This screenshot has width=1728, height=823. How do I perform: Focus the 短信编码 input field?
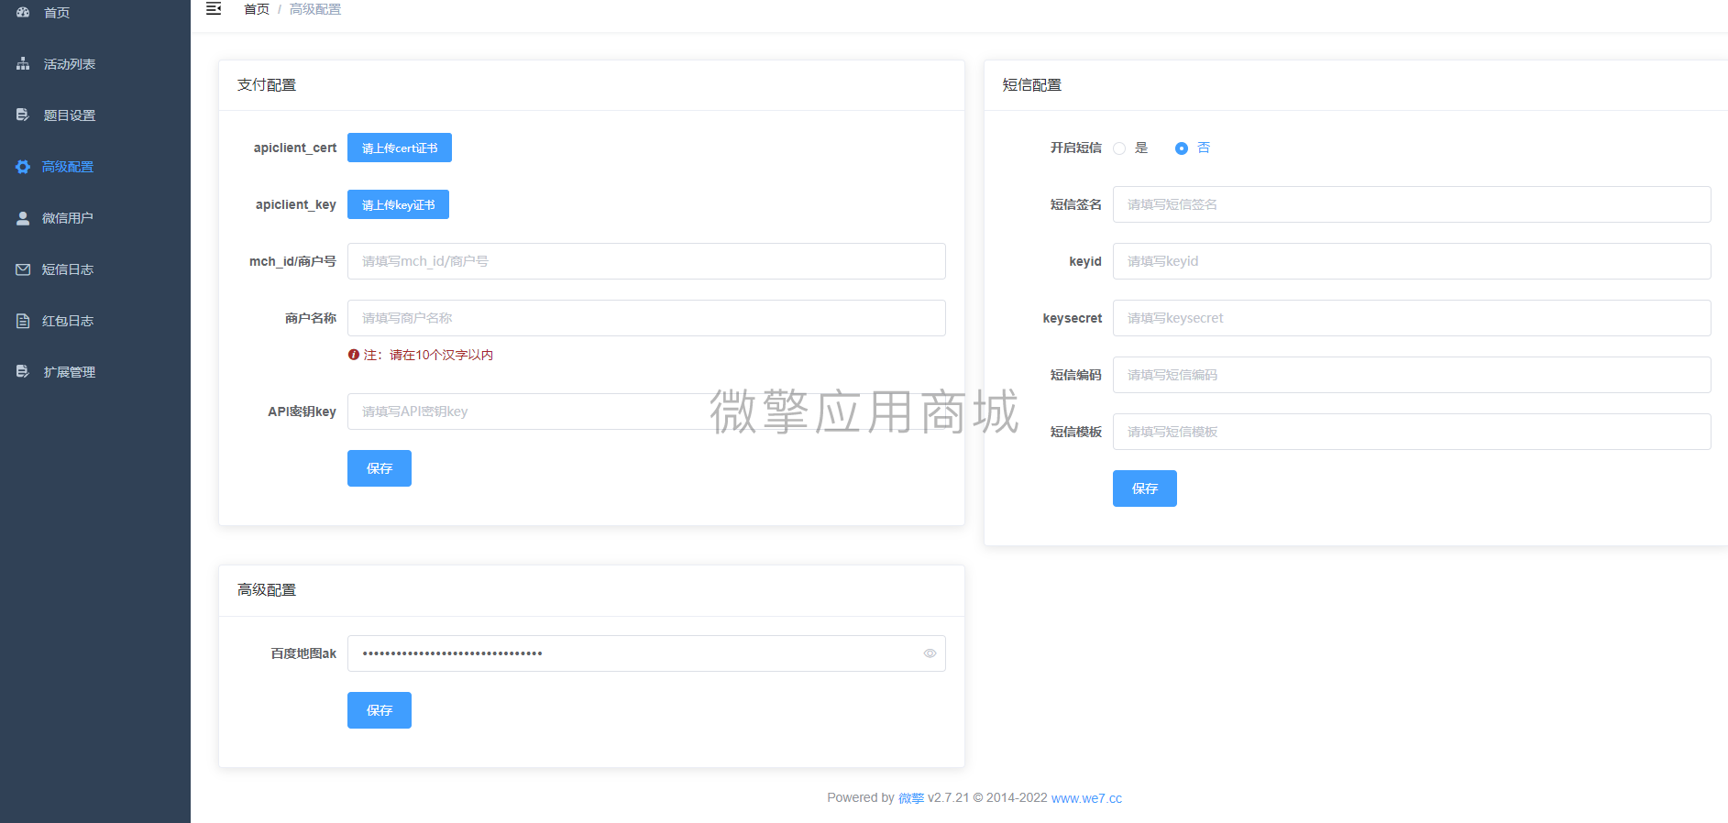point(1412,375)
